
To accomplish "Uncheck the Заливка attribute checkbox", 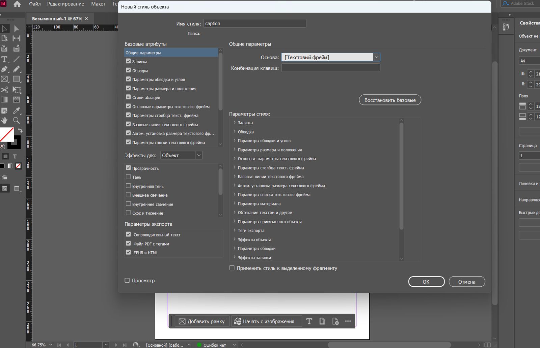I will [128, 61].
